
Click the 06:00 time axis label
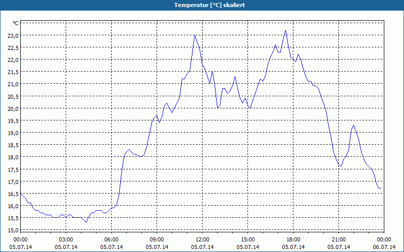tap(111, 240)
